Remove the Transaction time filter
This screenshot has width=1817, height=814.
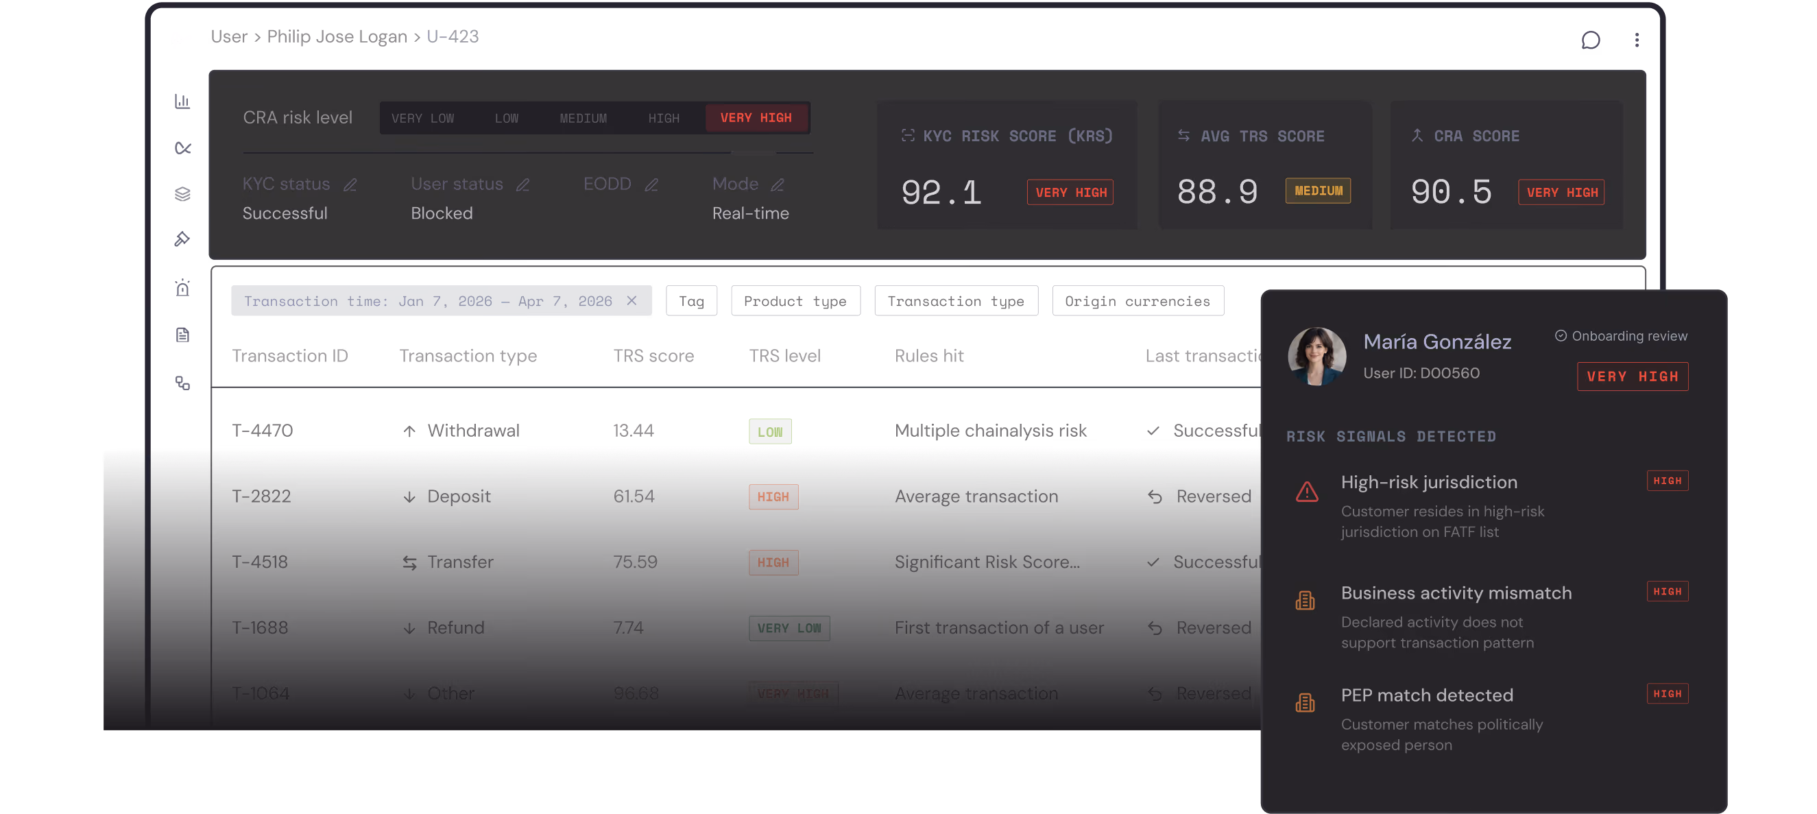(x=632, y=300)
